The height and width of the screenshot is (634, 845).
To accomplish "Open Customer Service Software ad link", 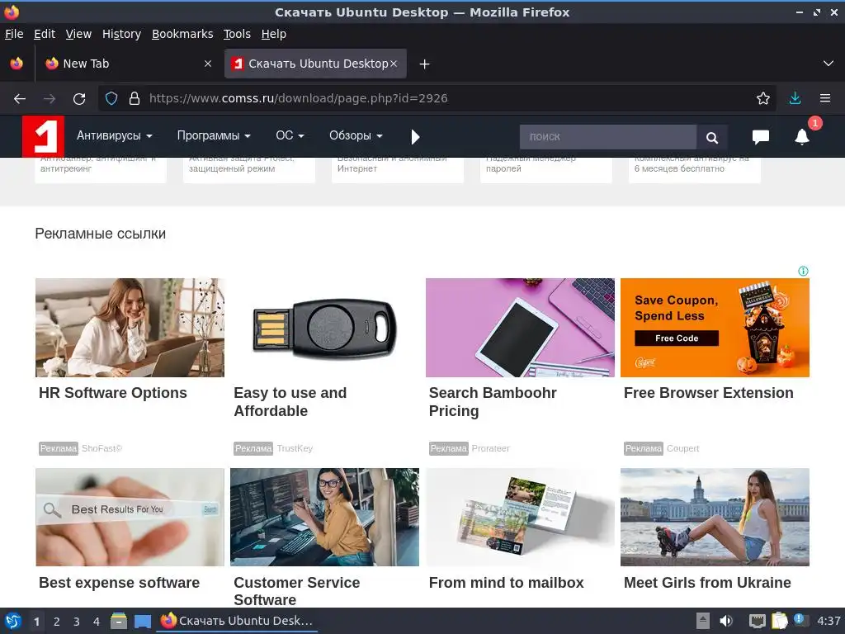I will coord(296,591).
